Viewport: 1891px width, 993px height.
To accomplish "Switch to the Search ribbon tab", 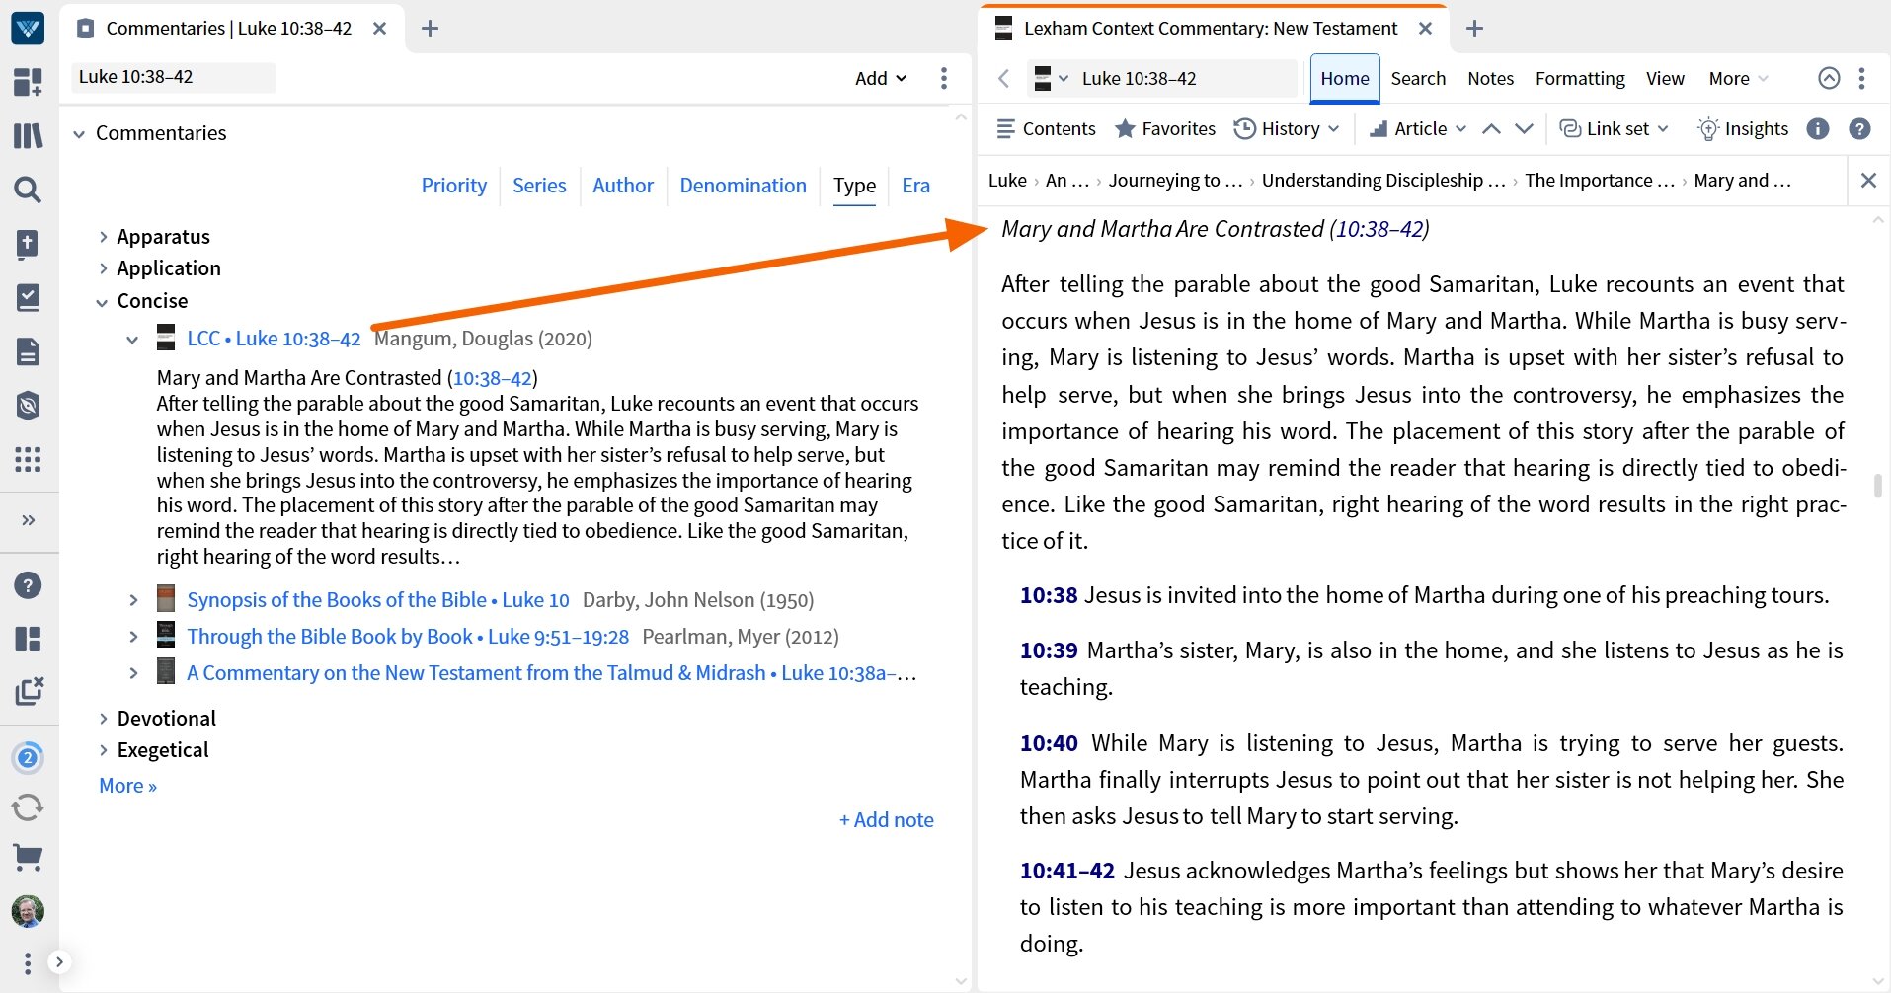I will (1418, 78).
